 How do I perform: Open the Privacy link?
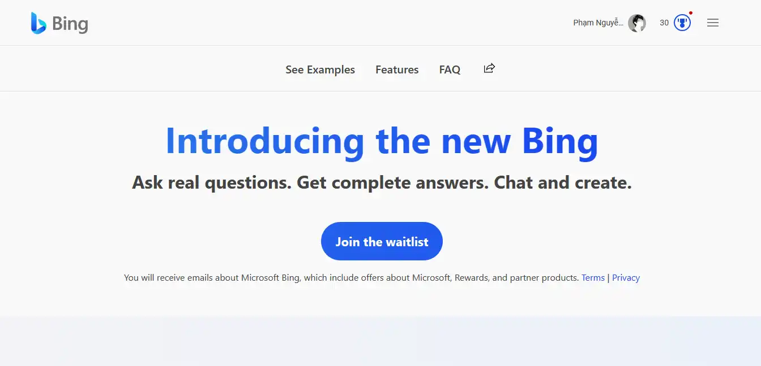pyautogui.click(x=626, y=278)
